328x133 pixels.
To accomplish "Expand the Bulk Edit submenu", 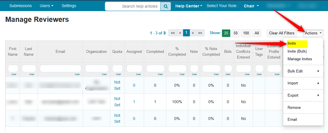I will coord(303,71).
